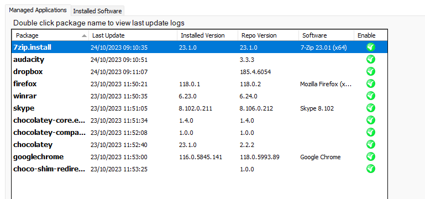Select the skype package name

pos(24,108)
